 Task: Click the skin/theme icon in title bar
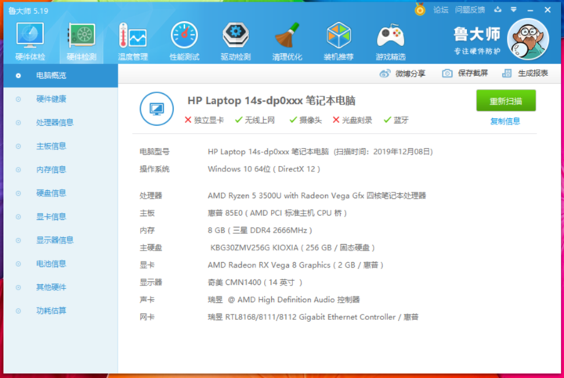(x=498, y=9)
